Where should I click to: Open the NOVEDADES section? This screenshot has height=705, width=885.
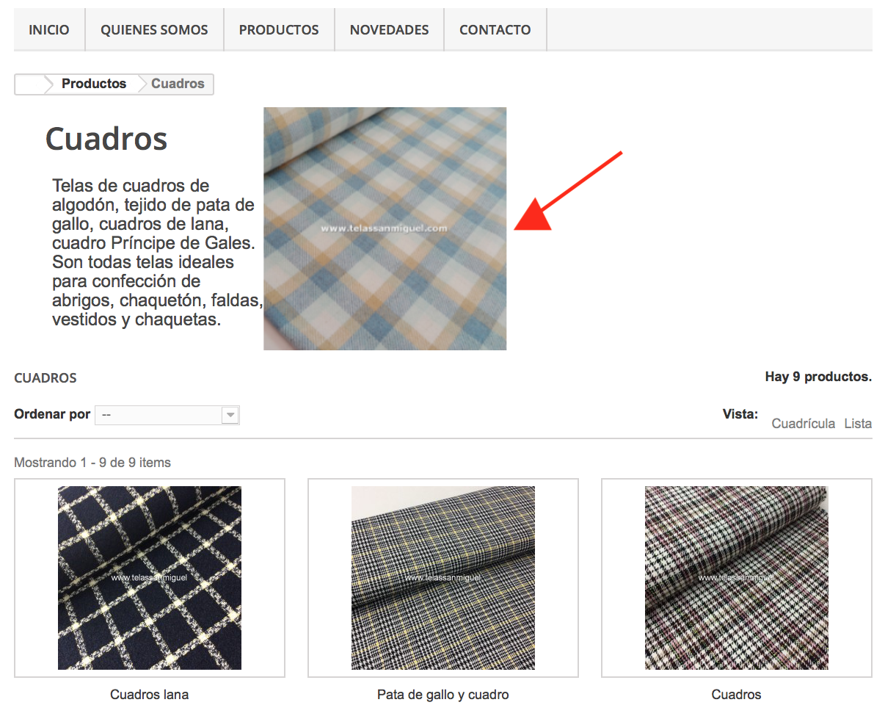[x=389, y=30]
